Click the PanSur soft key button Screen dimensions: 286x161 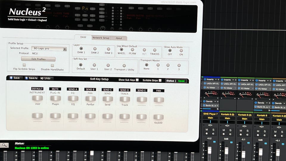click(x=91, y=99)
